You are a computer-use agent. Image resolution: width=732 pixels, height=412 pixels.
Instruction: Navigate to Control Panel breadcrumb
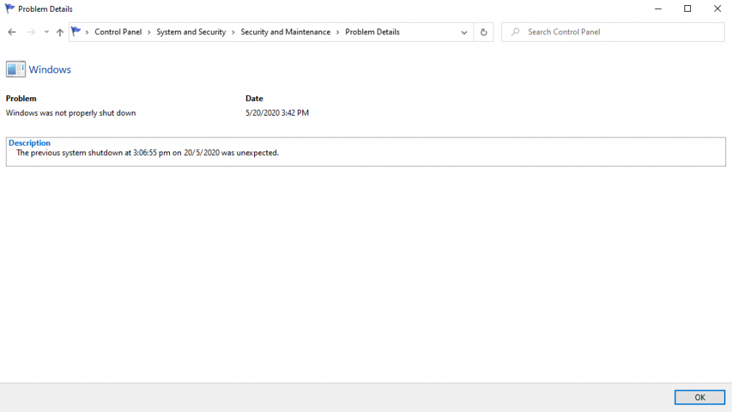[x=118, y=32]
